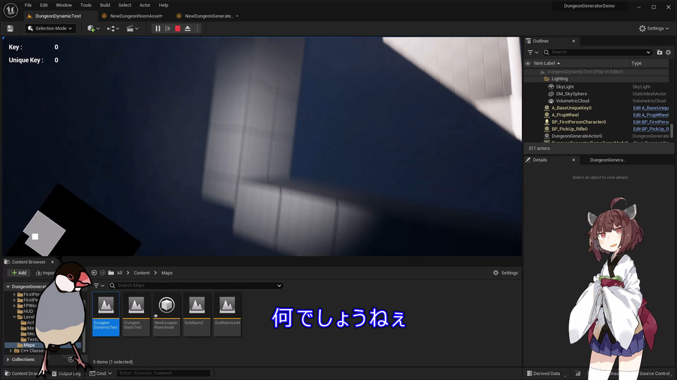677x380 pixels.
Task: Open the Cinematics clapperboard dropdown
Action: pos(132,28)
